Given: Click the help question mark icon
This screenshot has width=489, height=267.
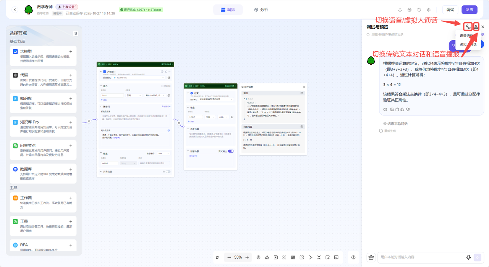Looking at the screenshot, I should pyautogui.click(x=353, y=257).
